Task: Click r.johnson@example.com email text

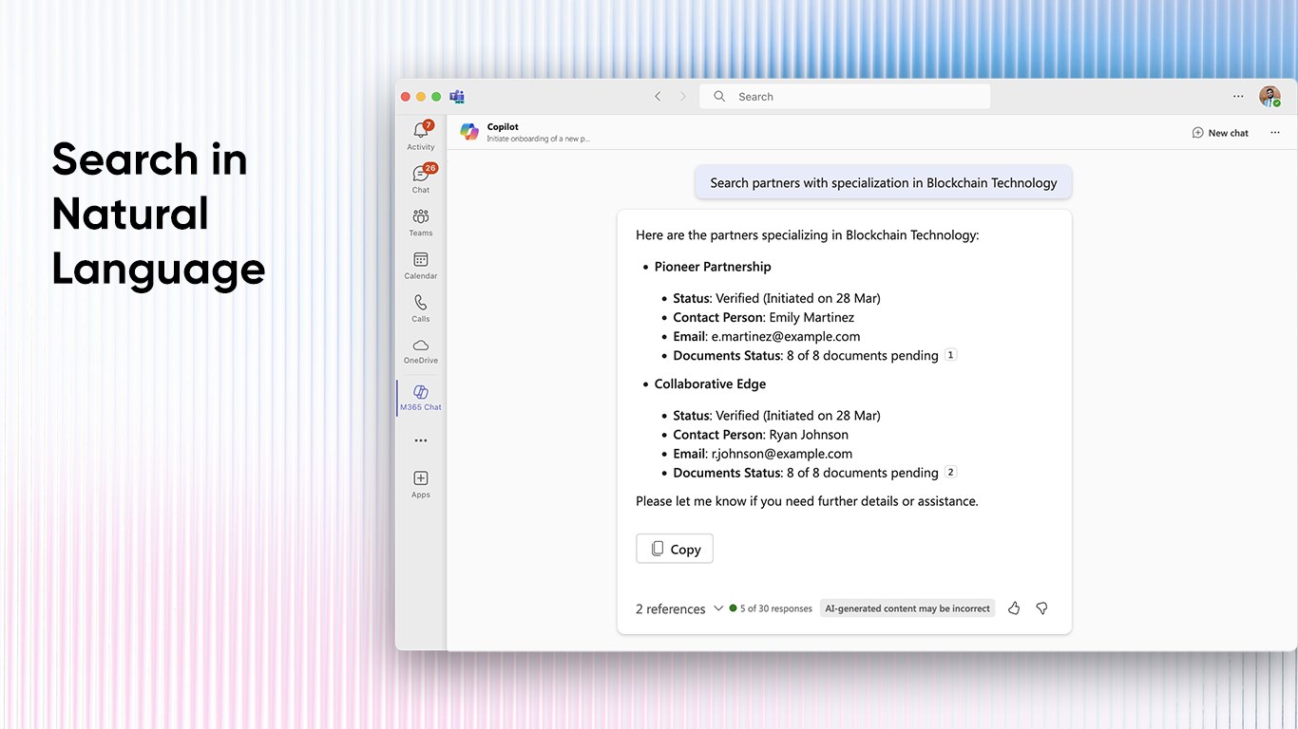Action: [782, 454]
